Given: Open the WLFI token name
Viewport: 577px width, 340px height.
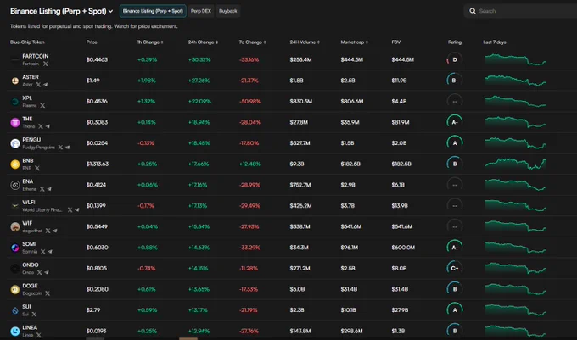Looking at the screenshot, I should tap(29, 202).
